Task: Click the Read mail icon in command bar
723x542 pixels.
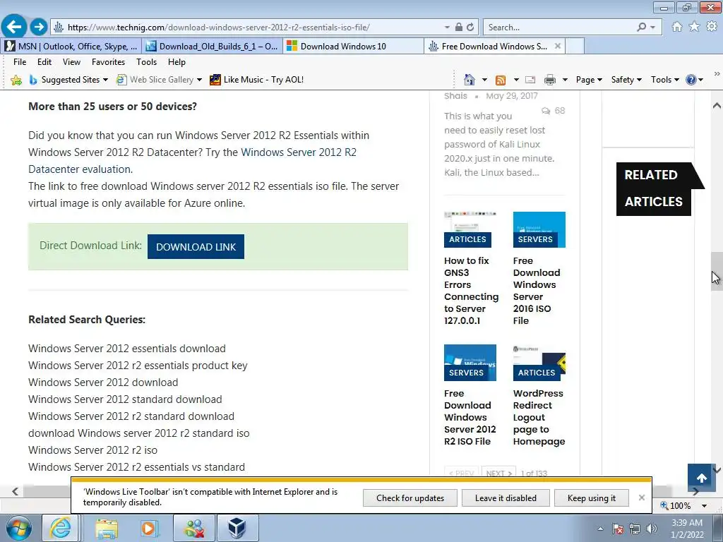Action: click(x=530, y=80)
